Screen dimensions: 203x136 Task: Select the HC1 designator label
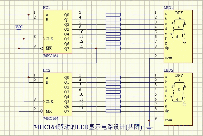[x=46, y=8]
